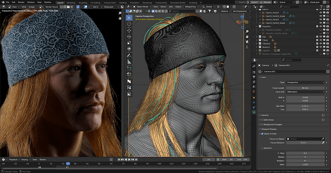
Task: Open the Scene properties tab icon
Action: point(254,86)
